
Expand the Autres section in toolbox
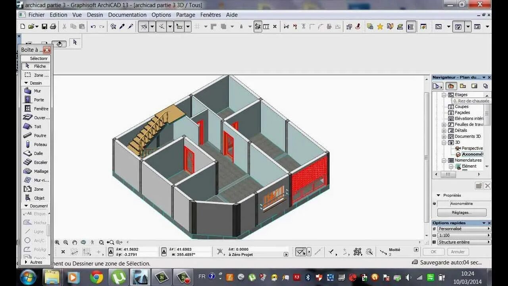(x=26, y=262)
